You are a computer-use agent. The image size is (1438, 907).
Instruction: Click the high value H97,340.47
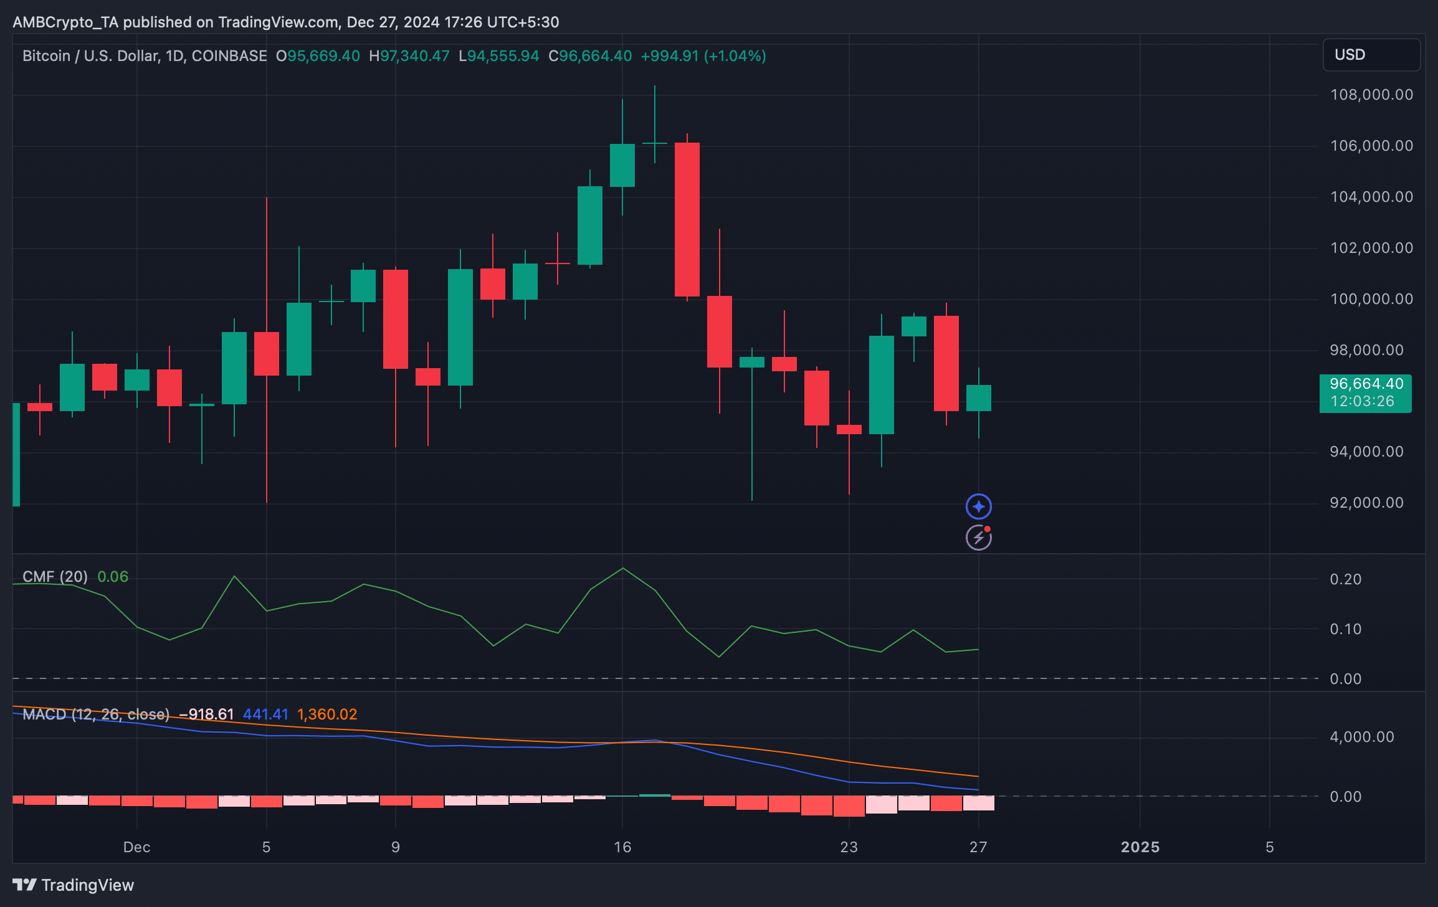click(409, 56)
